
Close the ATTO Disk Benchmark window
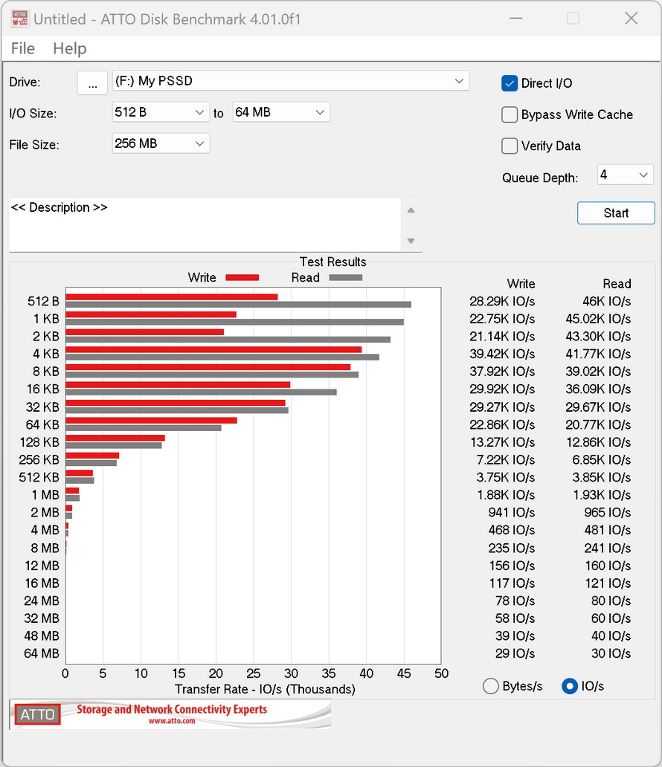(x=632, y=19)
